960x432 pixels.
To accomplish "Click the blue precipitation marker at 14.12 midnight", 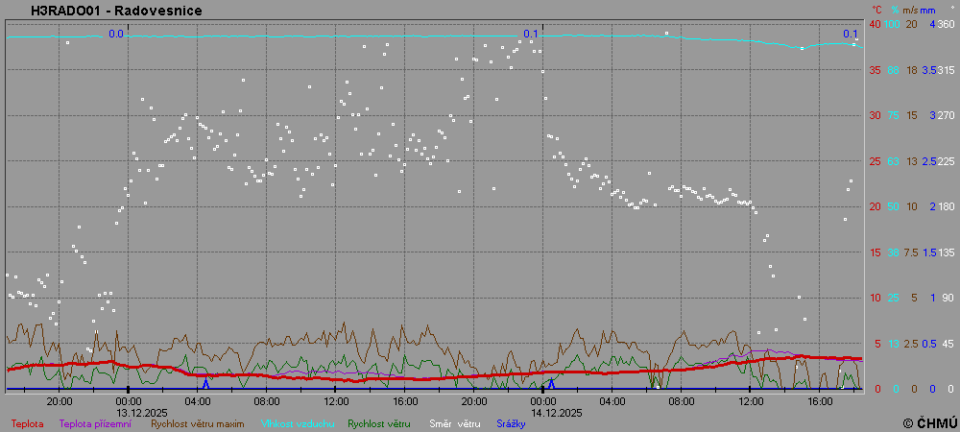I will (551, 383).
